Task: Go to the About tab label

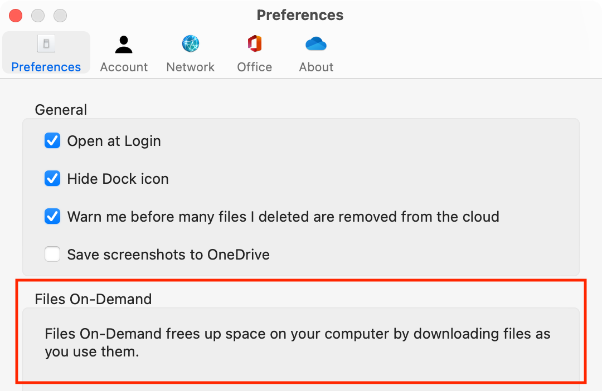Action: click(316, 67)
